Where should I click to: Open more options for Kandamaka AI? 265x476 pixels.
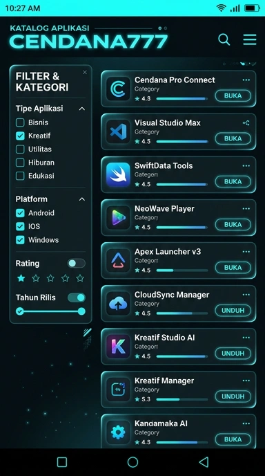246,423
